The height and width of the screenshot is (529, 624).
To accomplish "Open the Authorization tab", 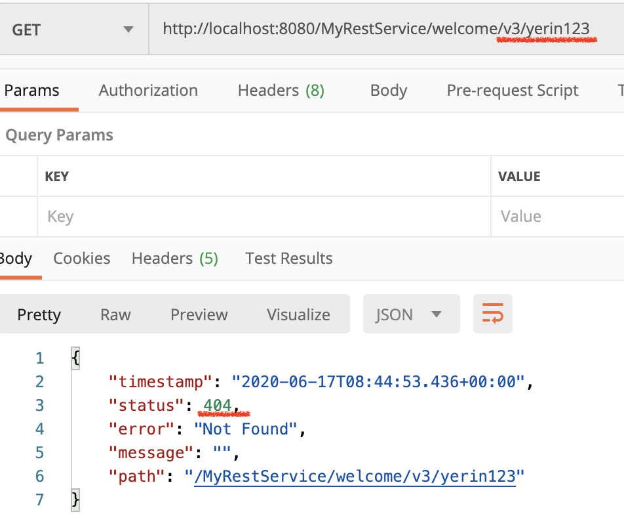I will (148, 91).
